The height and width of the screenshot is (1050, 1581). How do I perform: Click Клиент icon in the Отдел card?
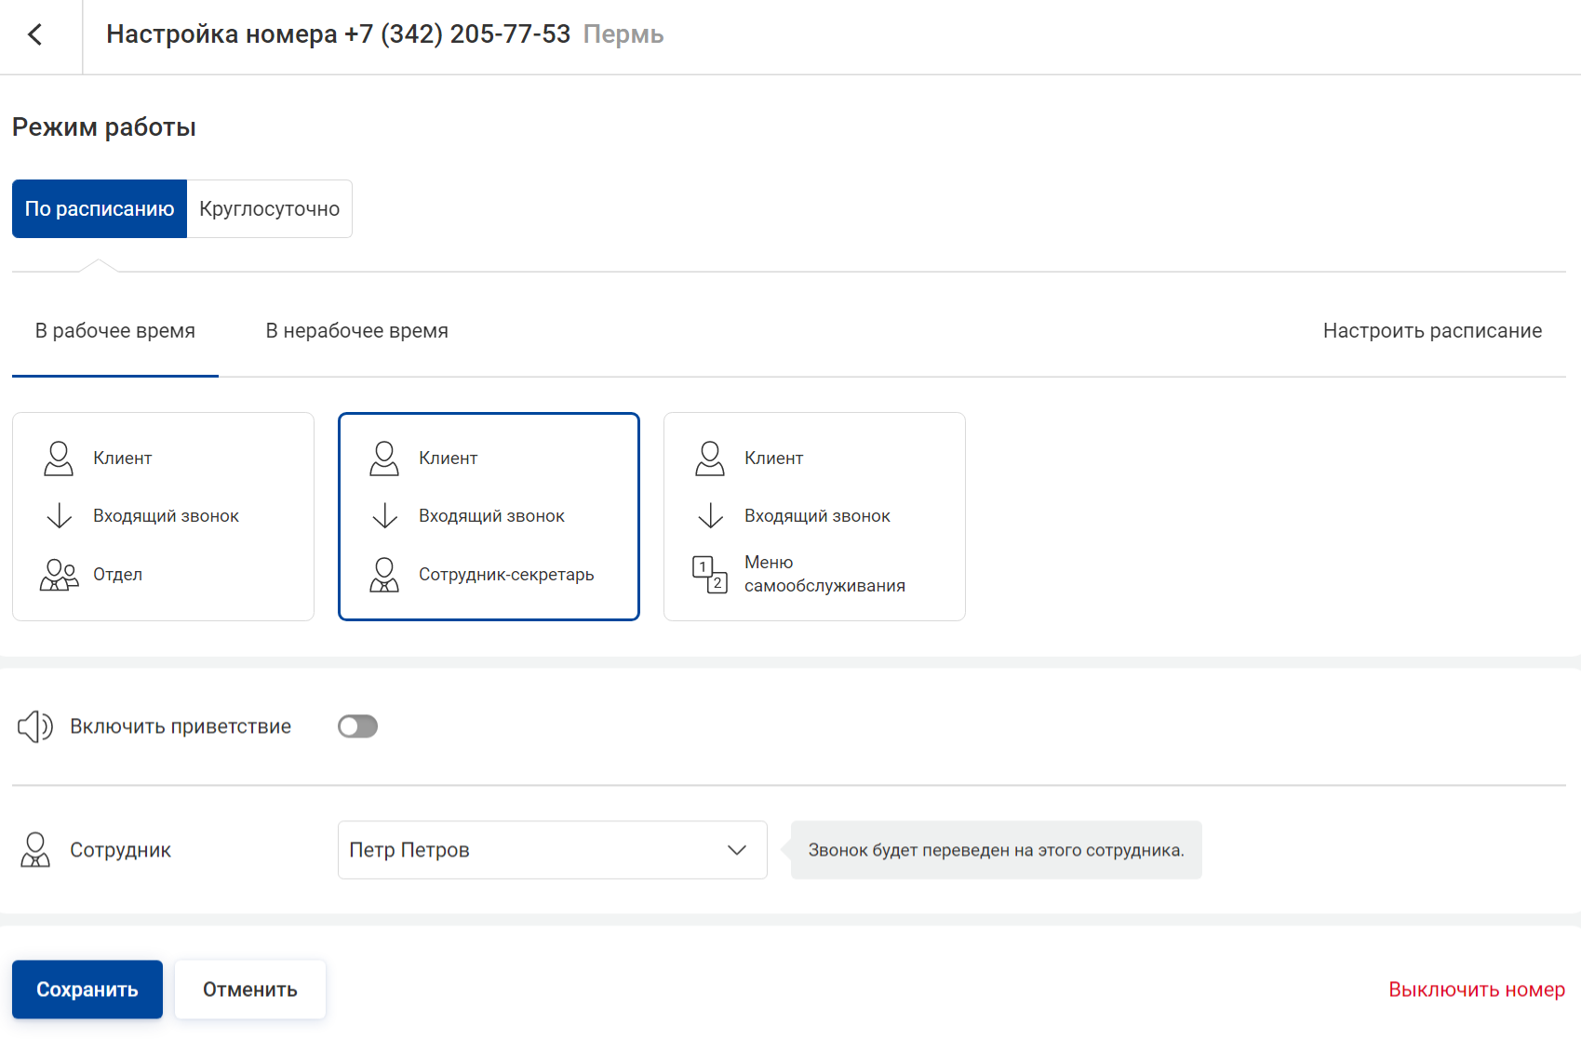[x=59, y=459]
